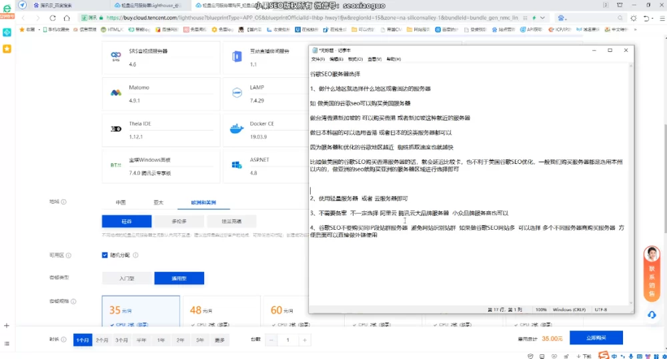The image size is (667, 359).
Task: Open the 更多 duration options
Action: tap(219, 340)
